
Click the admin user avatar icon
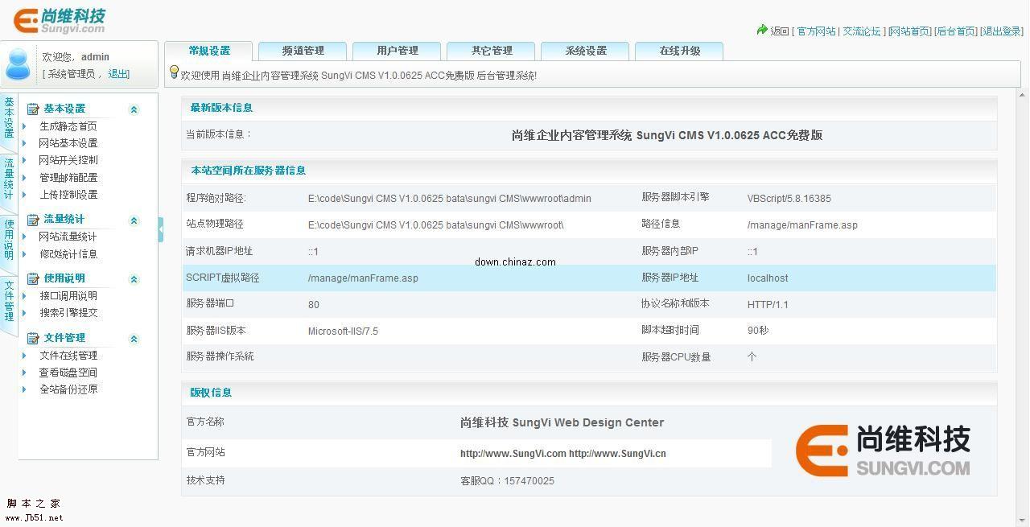pos(18,64)
